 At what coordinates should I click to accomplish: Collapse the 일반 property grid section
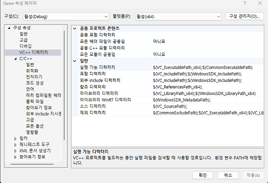[75, 61]
